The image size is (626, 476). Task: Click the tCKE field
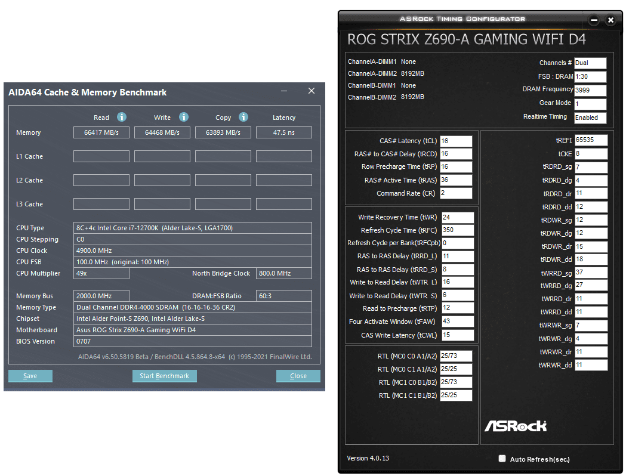pyautogui.click(x=591, y=154)
